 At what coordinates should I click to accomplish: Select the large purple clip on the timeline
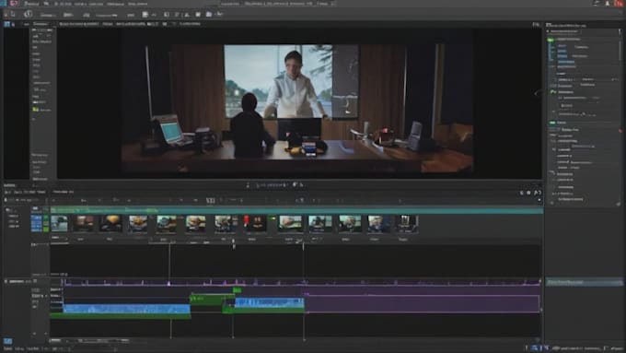point(422,303)
